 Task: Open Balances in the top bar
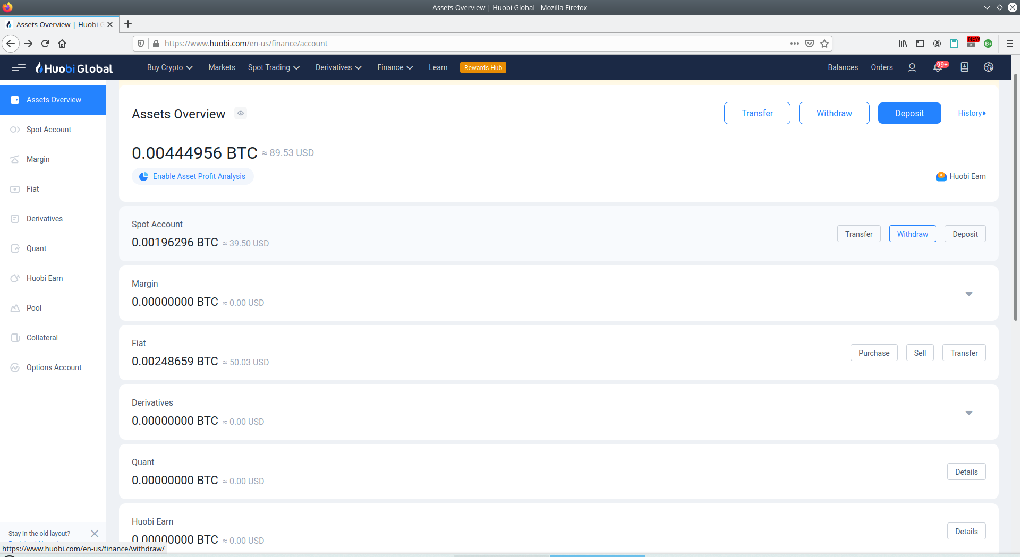843,67
